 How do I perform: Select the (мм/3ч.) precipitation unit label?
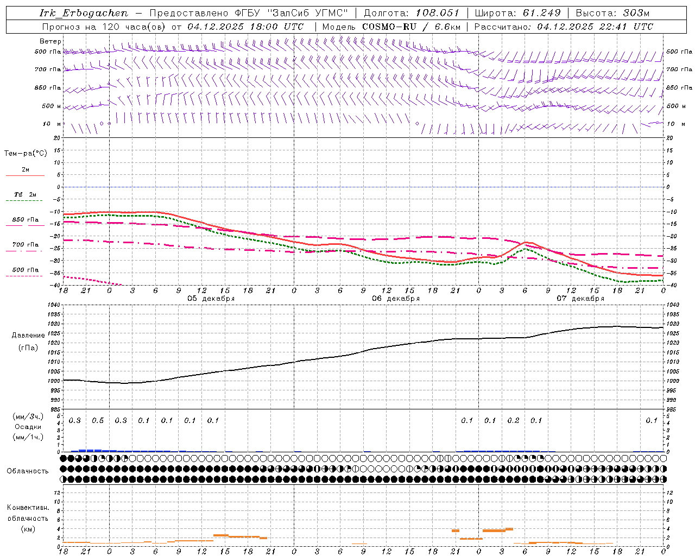[28, 416]
